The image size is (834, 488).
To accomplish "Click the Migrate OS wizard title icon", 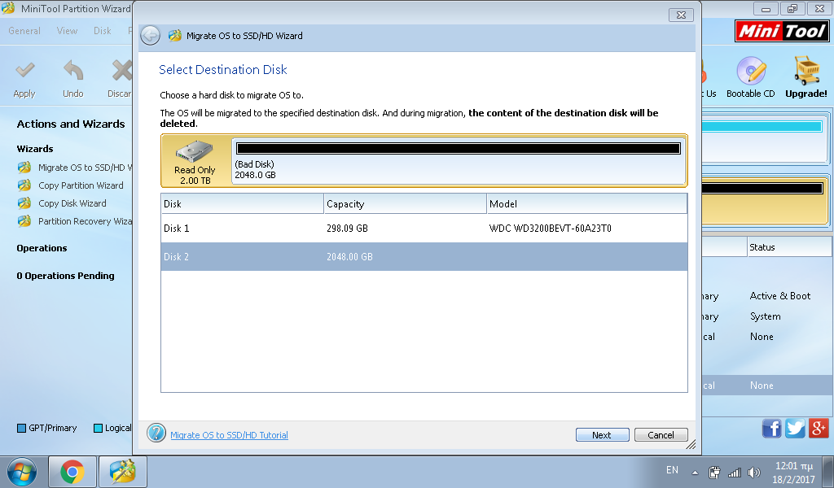I will pyautogui.click(x=175, y=36).
